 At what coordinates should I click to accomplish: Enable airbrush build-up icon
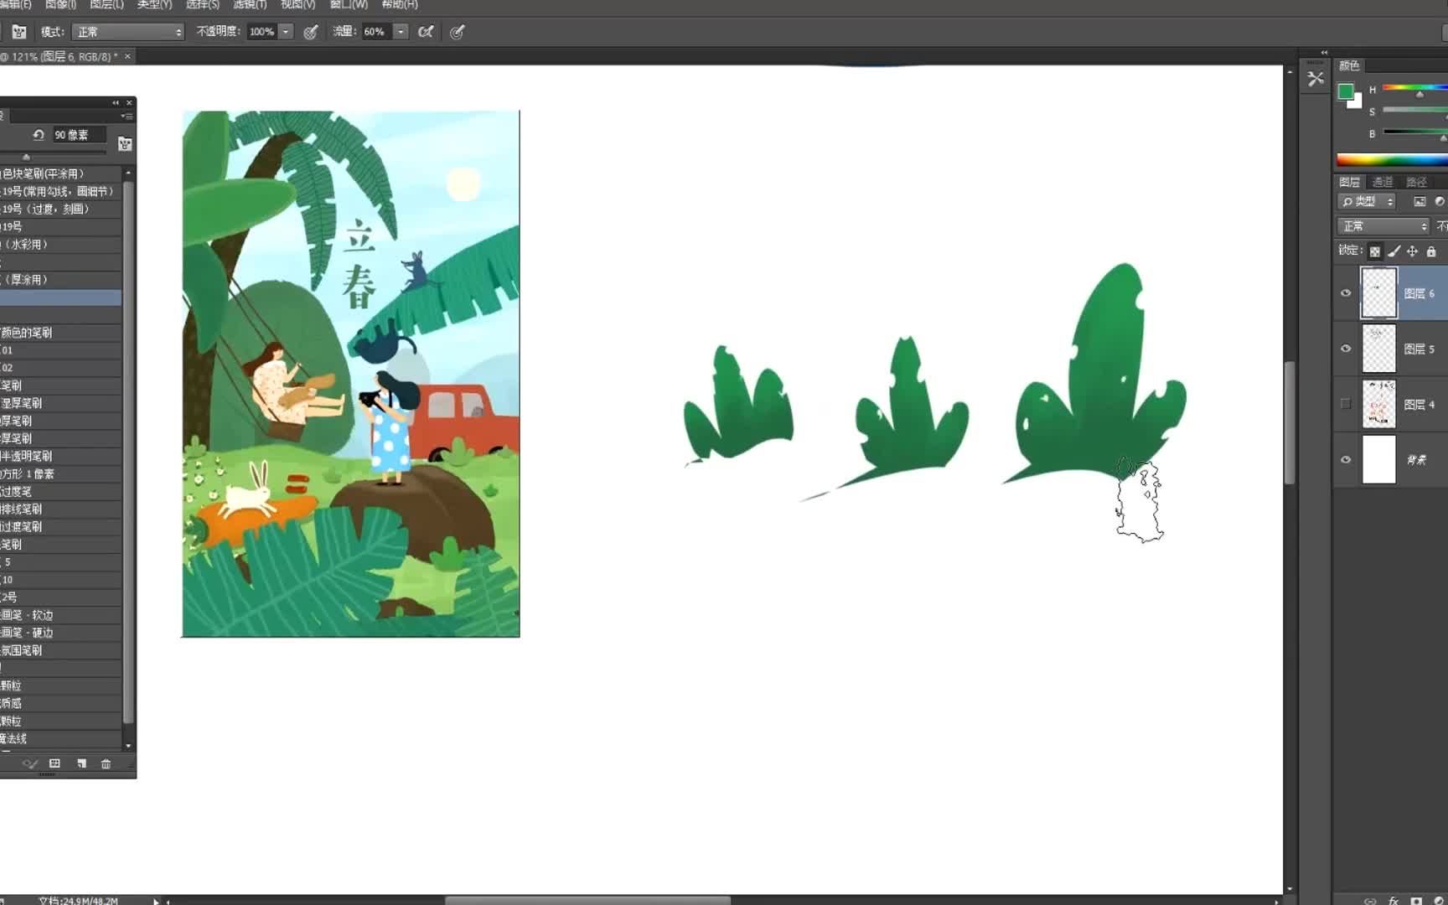point(426,32)
